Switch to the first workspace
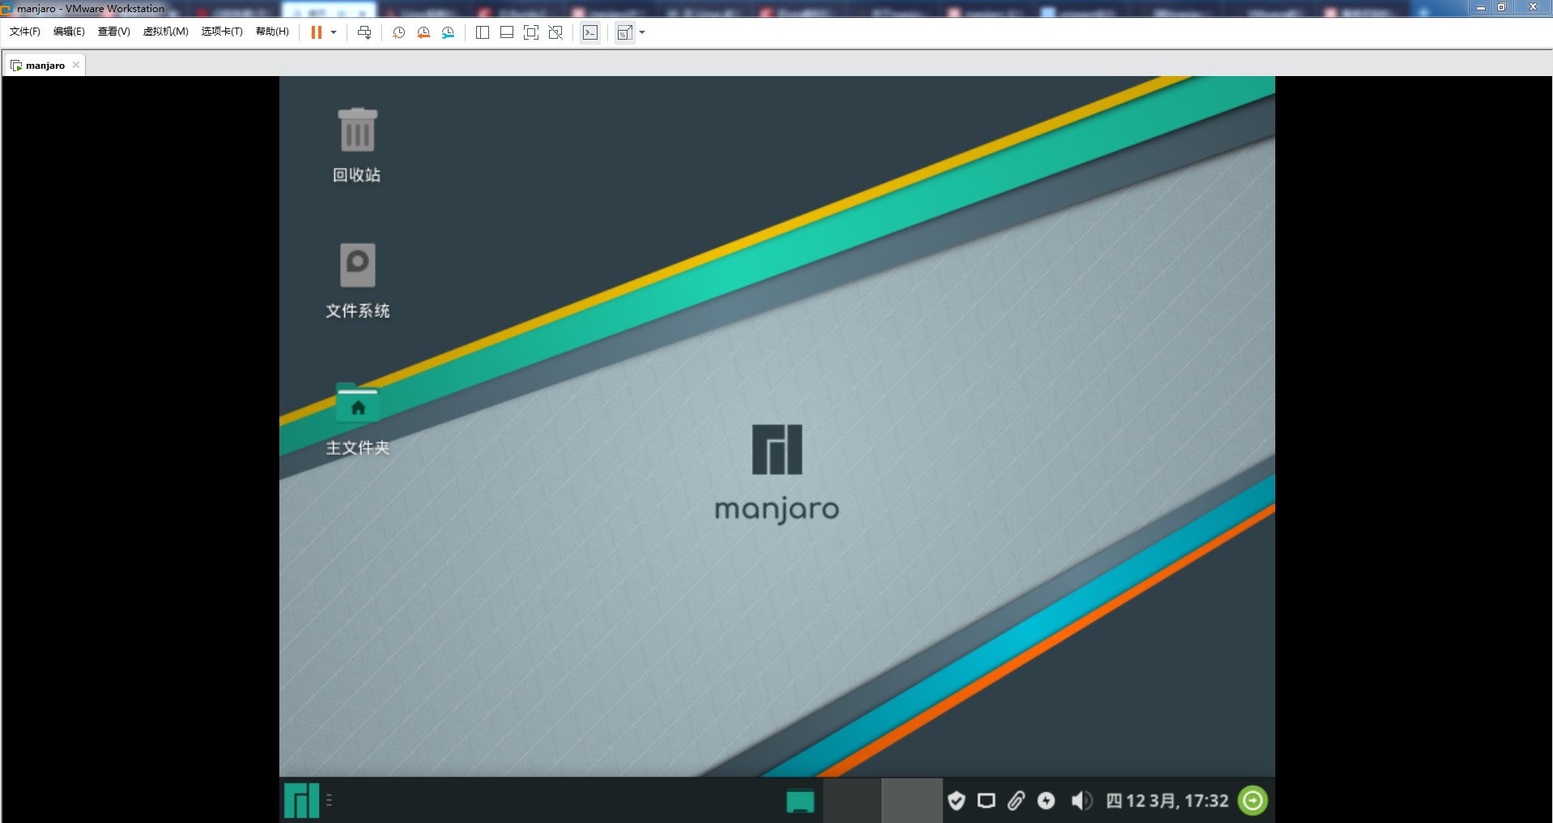This screenshot has width=1553, height=823. [x=852, y=800]
